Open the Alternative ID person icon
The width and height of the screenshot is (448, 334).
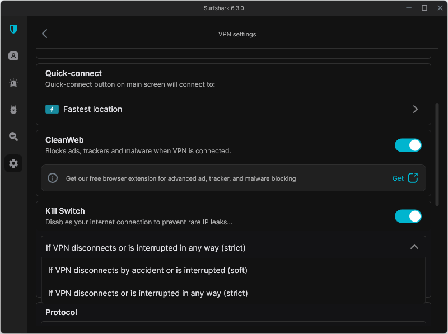point(13,56)
